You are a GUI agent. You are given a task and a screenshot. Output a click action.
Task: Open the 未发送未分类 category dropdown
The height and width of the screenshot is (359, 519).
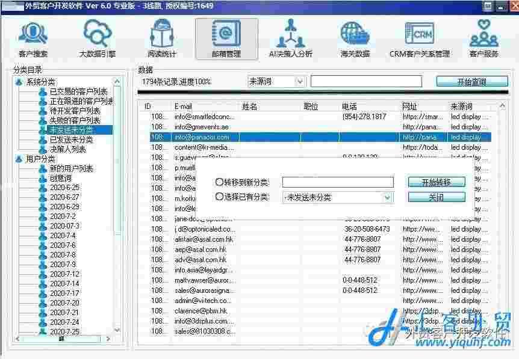[x=387, y=198]
